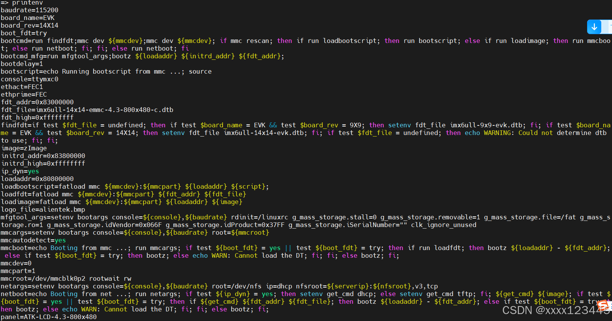Click the initrd_addr=0x83800000 line

click(x=43, y=156)
